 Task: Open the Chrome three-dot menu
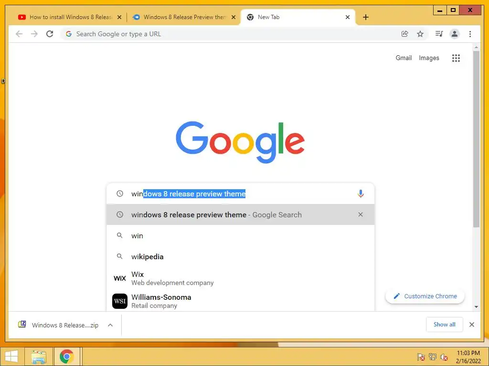click(x=470, y=34)
